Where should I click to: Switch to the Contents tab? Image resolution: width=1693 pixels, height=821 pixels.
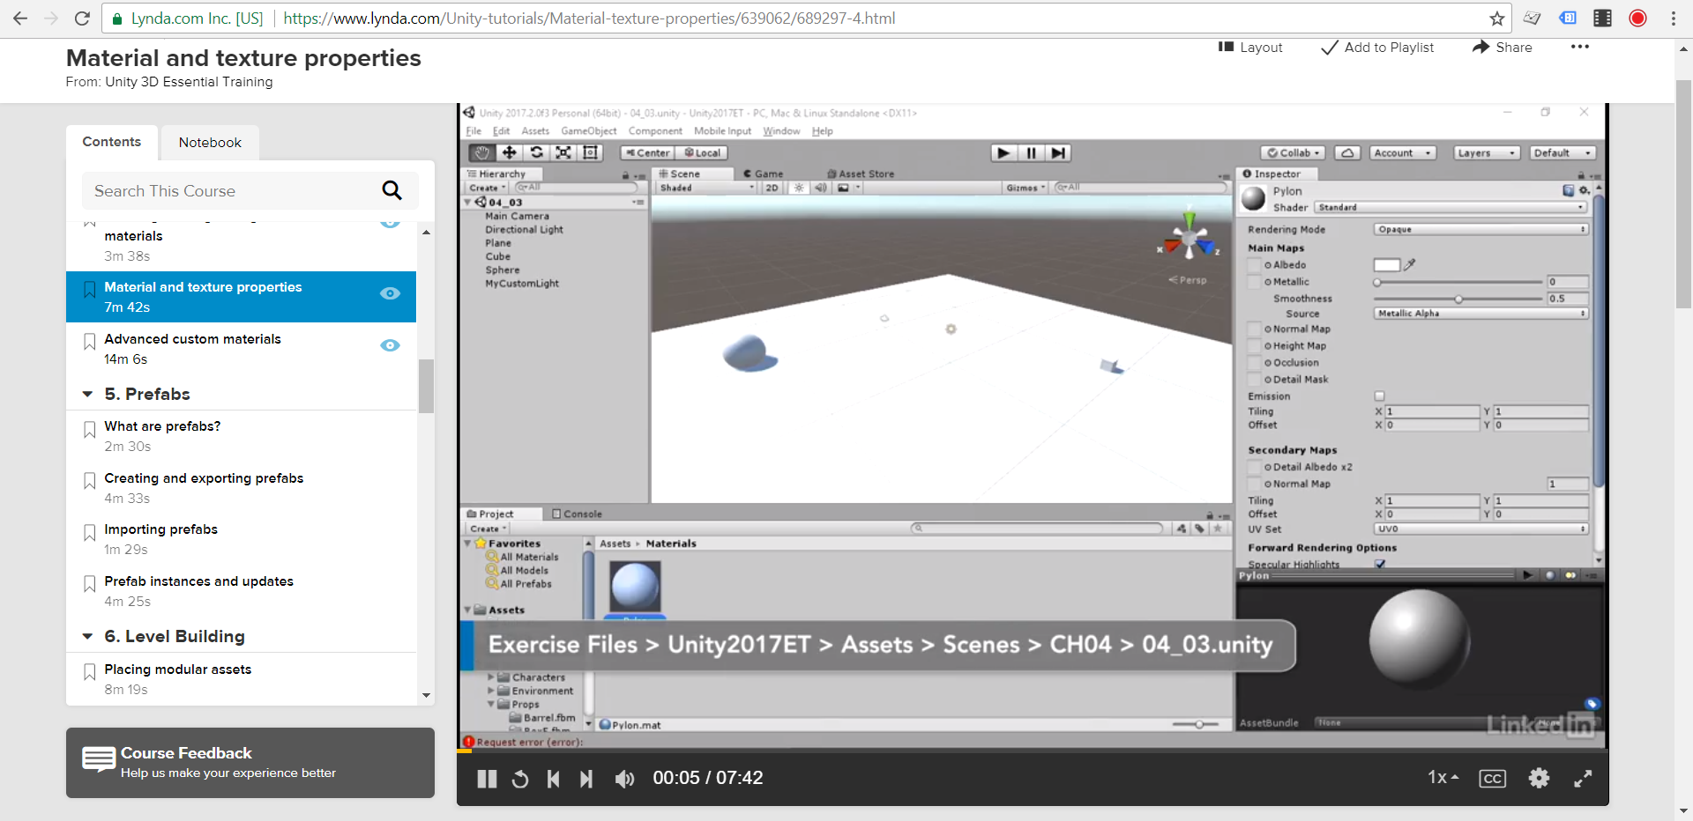tap(112, 142)
